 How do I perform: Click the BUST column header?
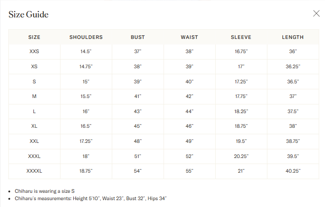138,37
